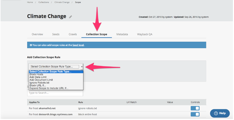
Task: Select Block URL If... option
Action: [37, 85]
